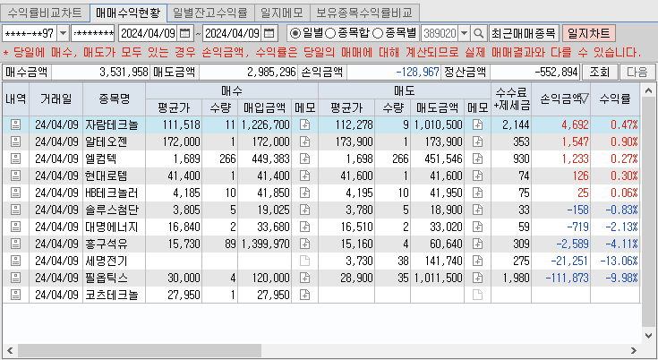
Task: Open detail icon for 솔루스첨단 row
Action: (x=15, y=210)
